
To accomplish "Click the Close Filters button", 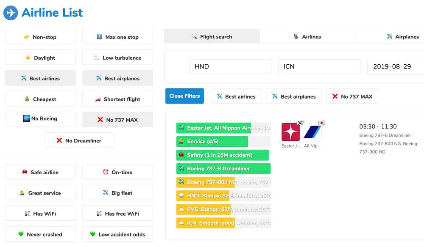I will 185,96.
